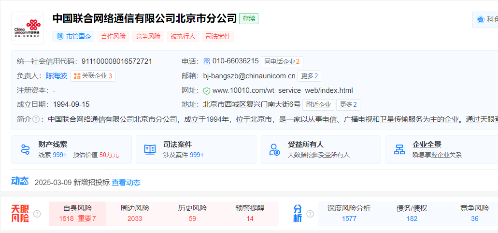This screenshot has width=498, height=233.
Task: Open the 受益所有人 card
Action: [321, 149]
